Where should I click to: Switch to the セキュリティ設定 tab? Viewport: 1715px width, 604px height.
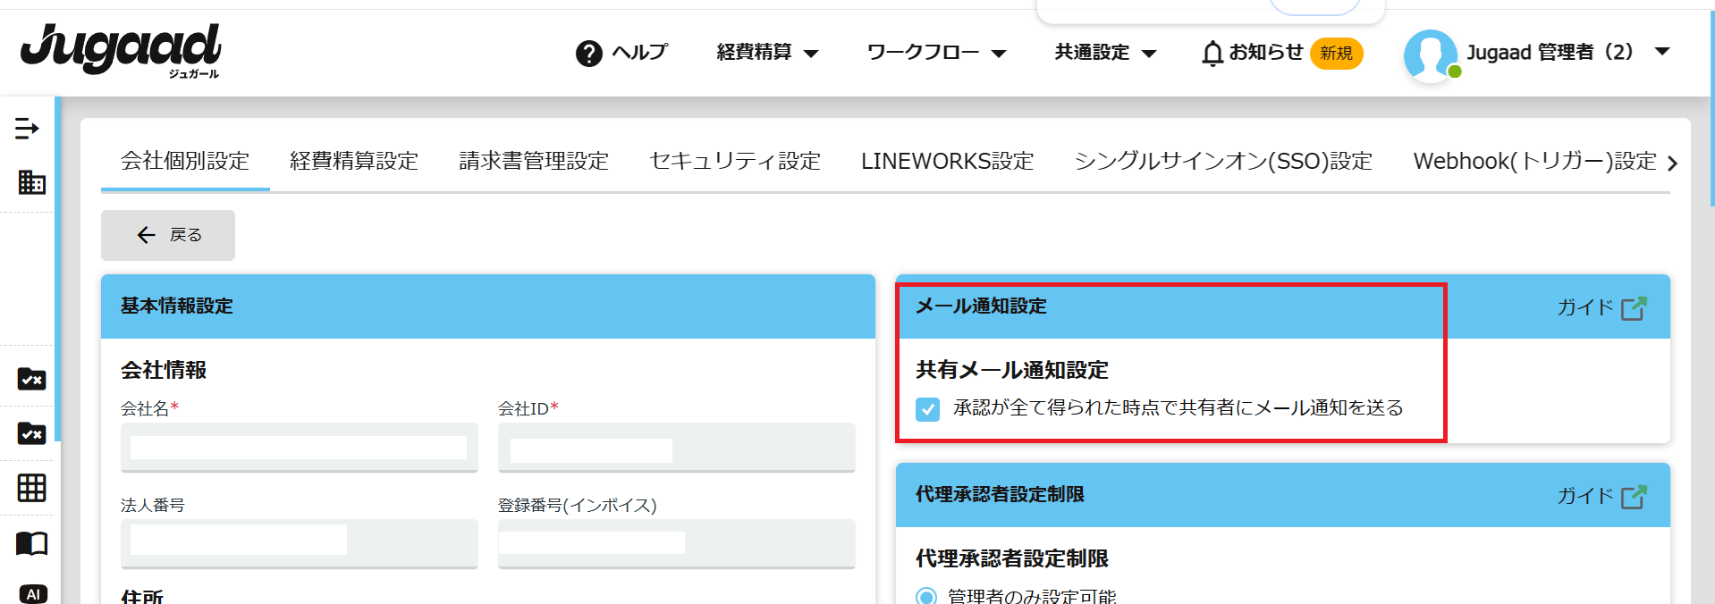(734, 161)
